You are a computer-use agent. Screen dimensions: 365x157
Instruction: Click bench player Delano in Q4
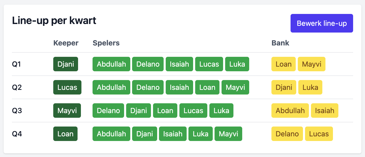pos(287,134)
